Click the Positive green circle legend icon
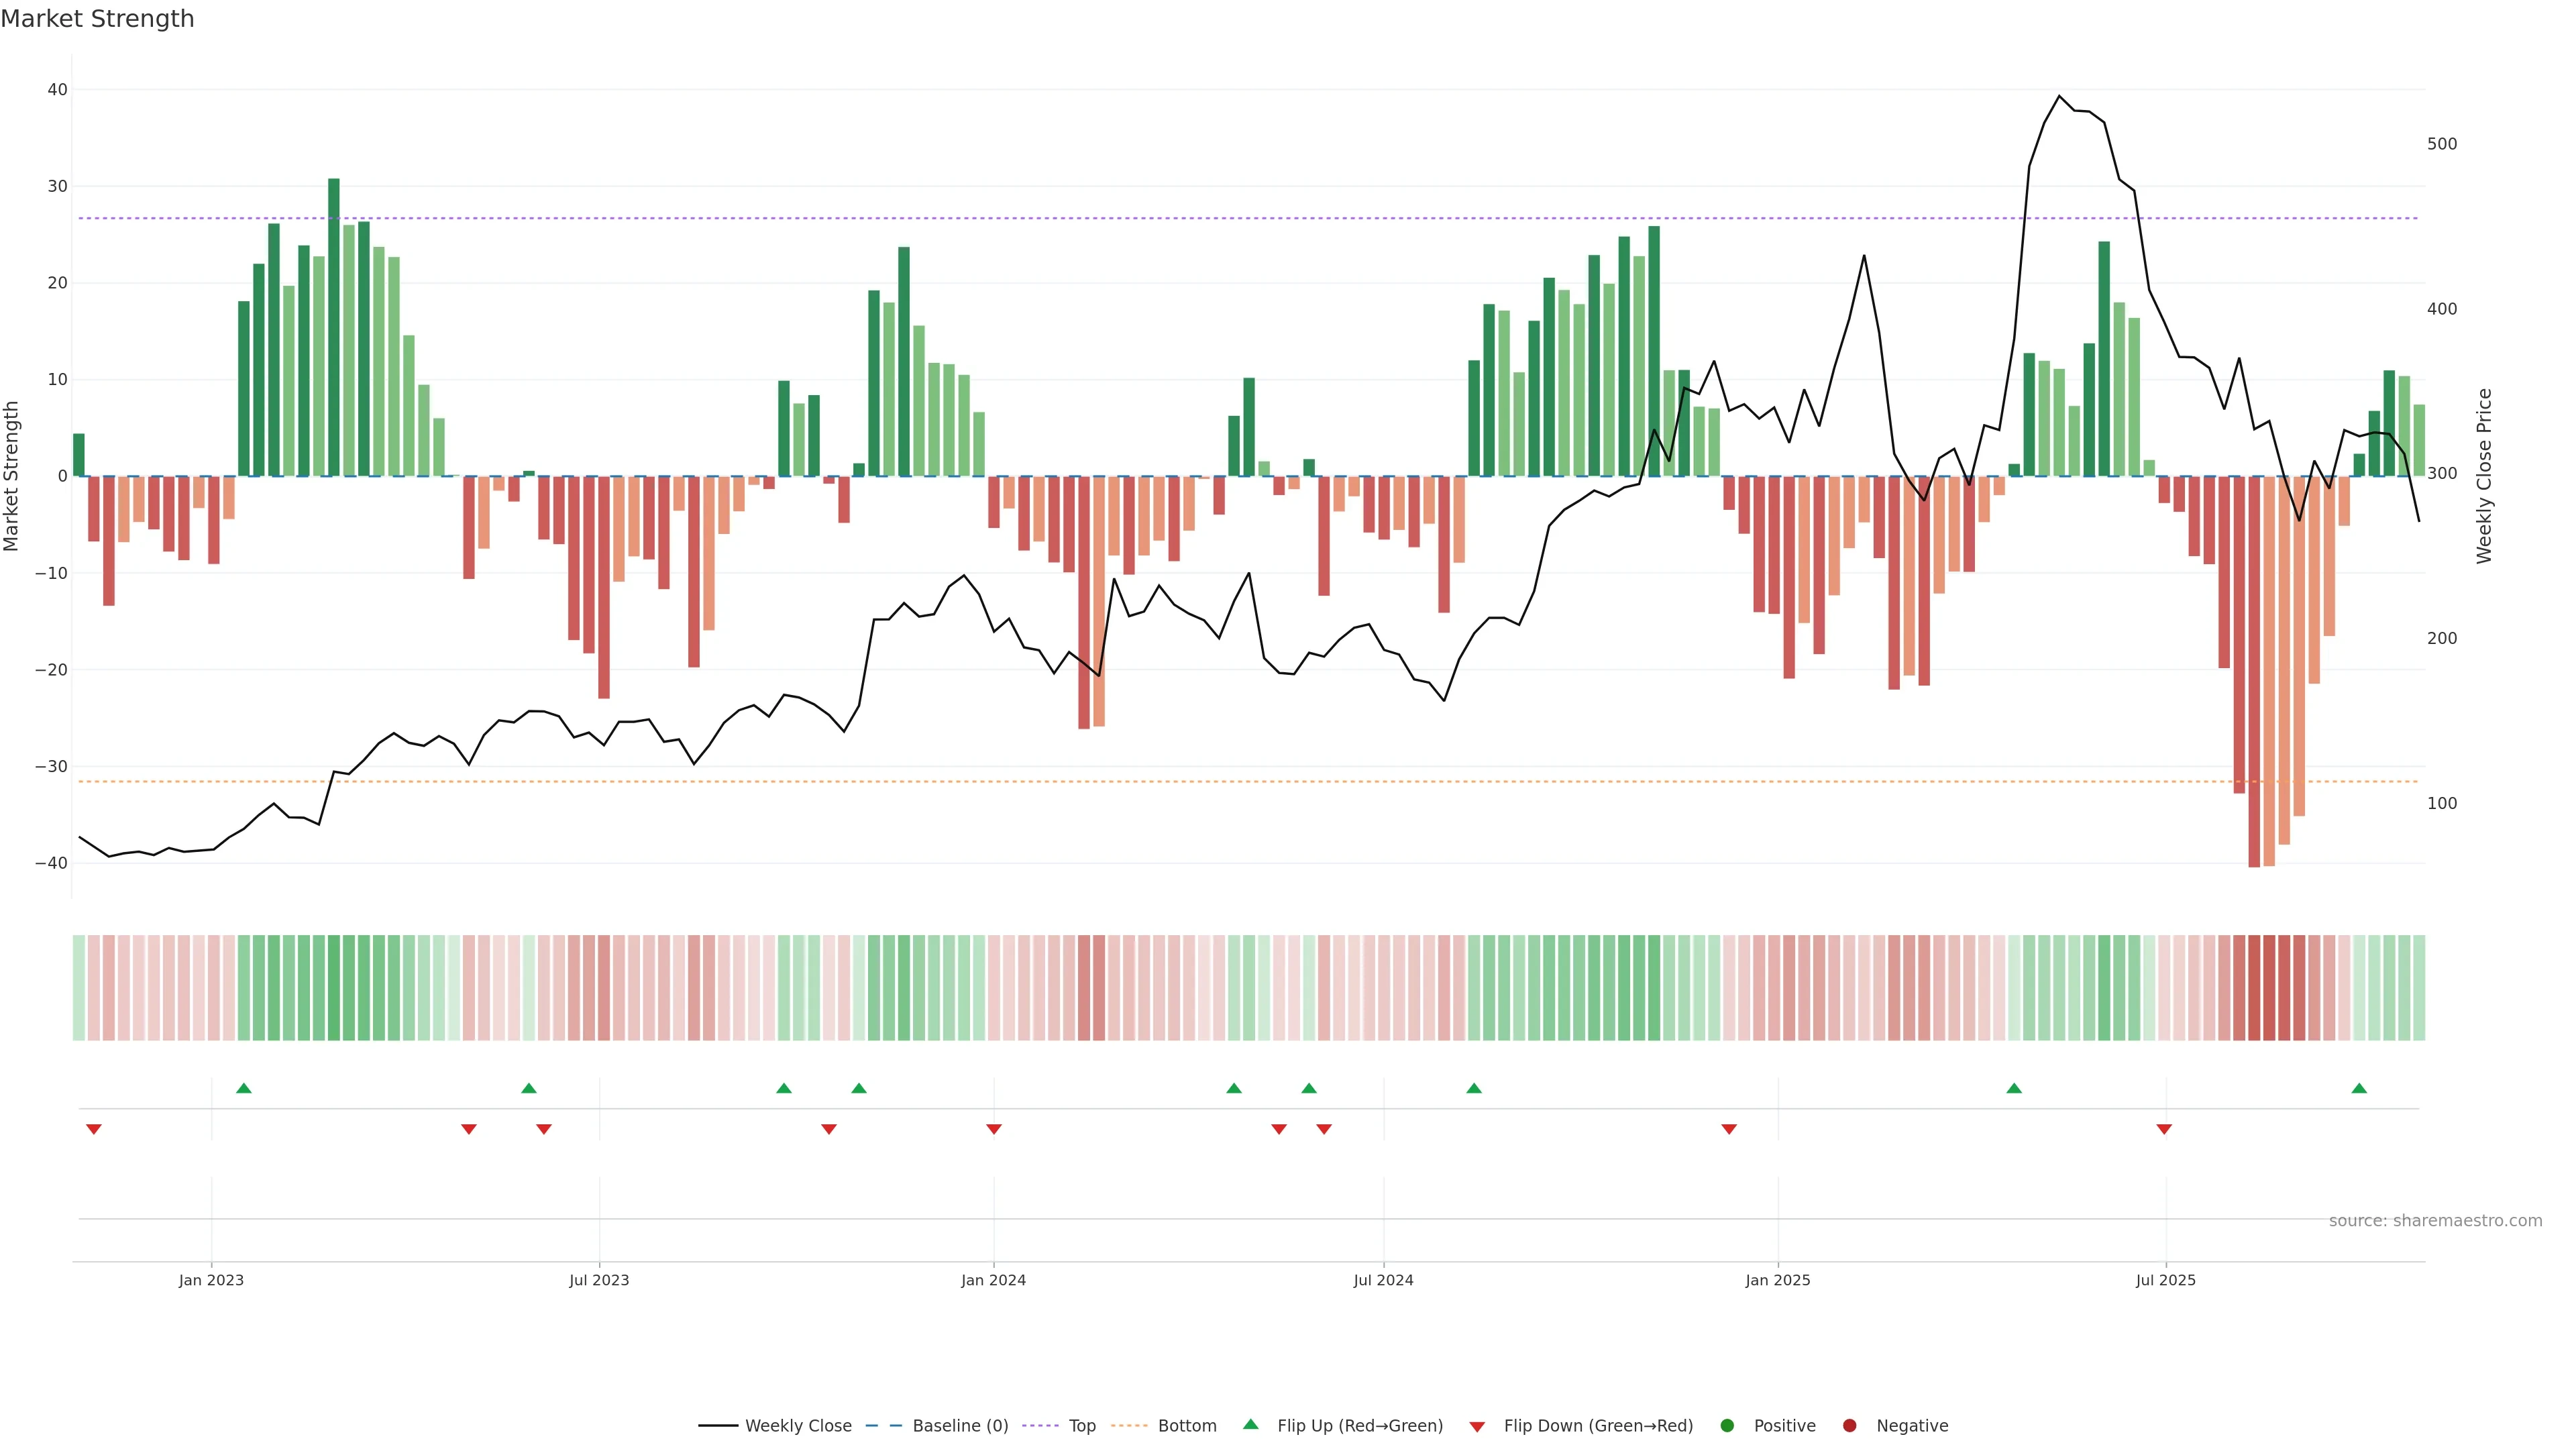This screenshot has width=2576, height=1449. click(x=1727, y=1426)
